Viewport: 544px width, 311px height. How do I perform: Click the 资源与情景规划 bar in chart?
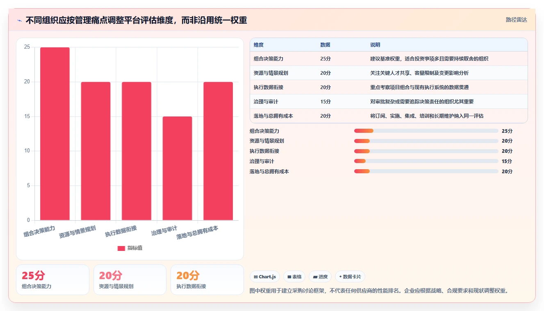(96, 151)
